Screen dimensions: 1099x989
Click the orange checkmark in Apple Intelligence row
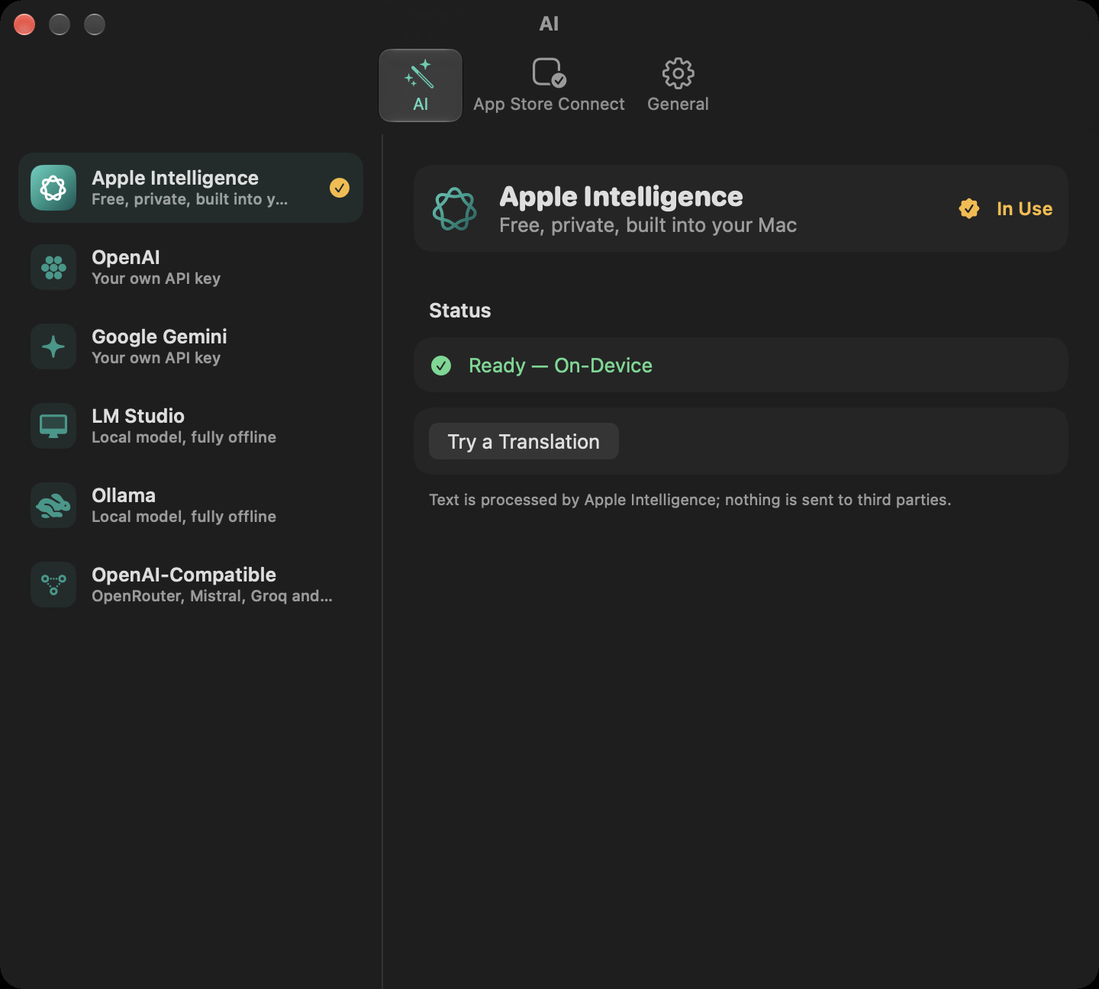(x=340, y=188)
